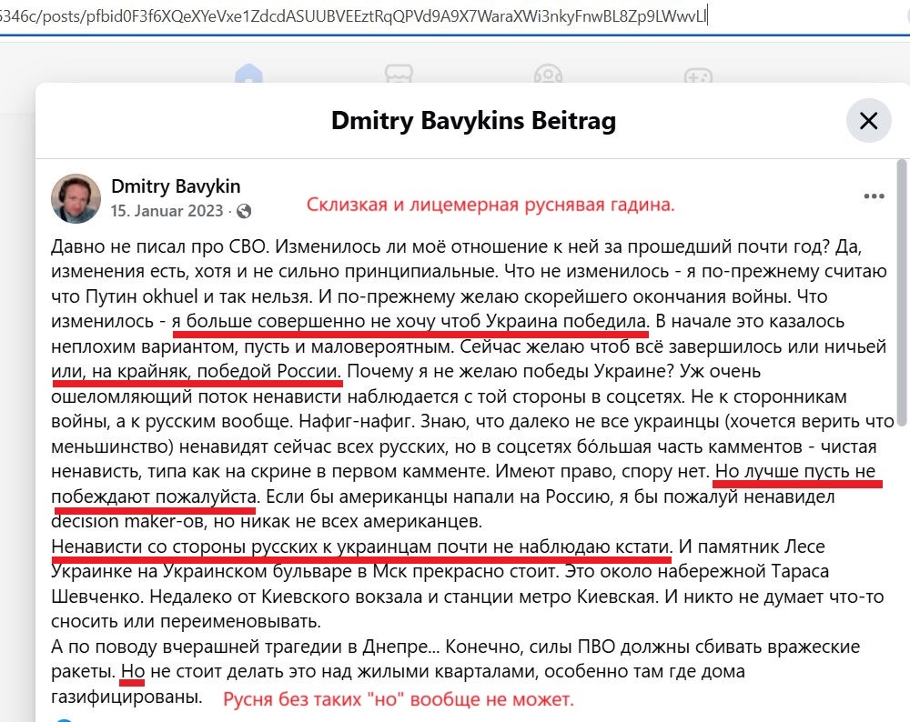Click 'А по поводу вчерашней трагедии в Днепре'
This screenshot has width=910, height=722.
[239, 647]
